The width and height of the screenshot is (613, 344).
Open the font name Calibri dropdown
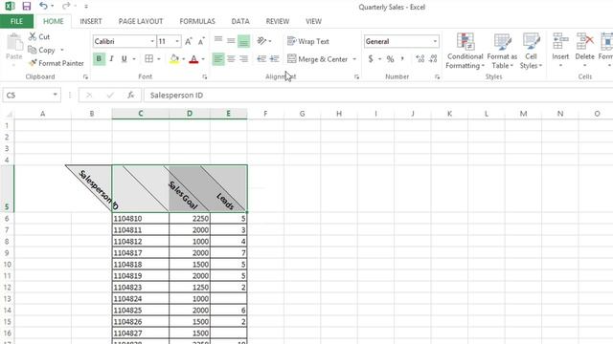tap(152, 41)
